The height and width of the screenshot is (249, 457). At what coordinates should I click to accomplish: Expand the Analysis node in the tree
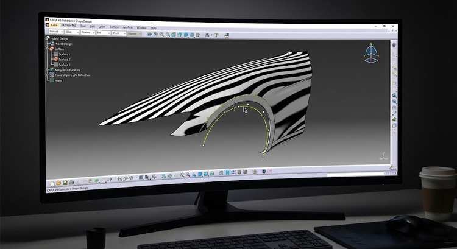(48, 70)
